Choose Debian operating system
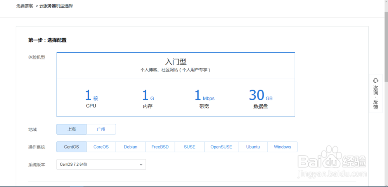388x187 pixels. (x=130, y=147)
